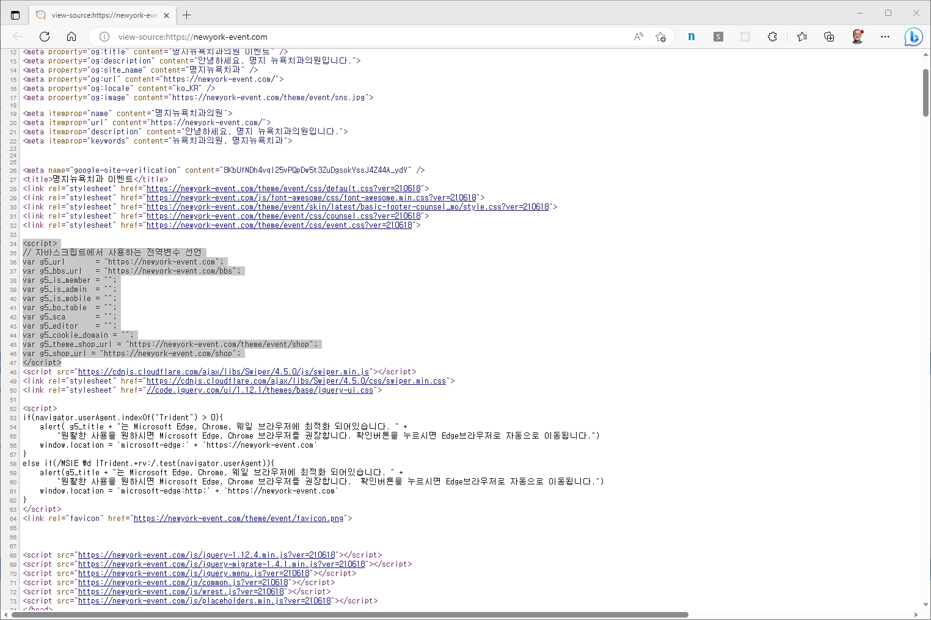Screen dimensions: 931x620
Task: Follow the favicon.png link
Action: click(238, 519)
